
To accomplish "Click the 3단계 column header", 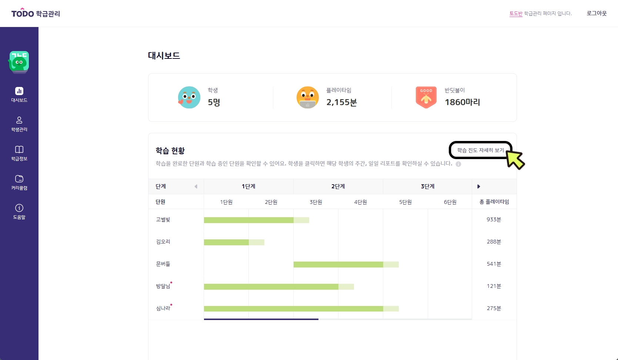I will pos(428,186).
